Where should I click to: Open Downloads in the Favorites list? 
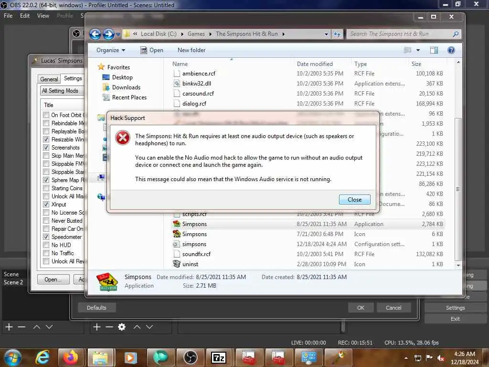(x=126, y=87)
